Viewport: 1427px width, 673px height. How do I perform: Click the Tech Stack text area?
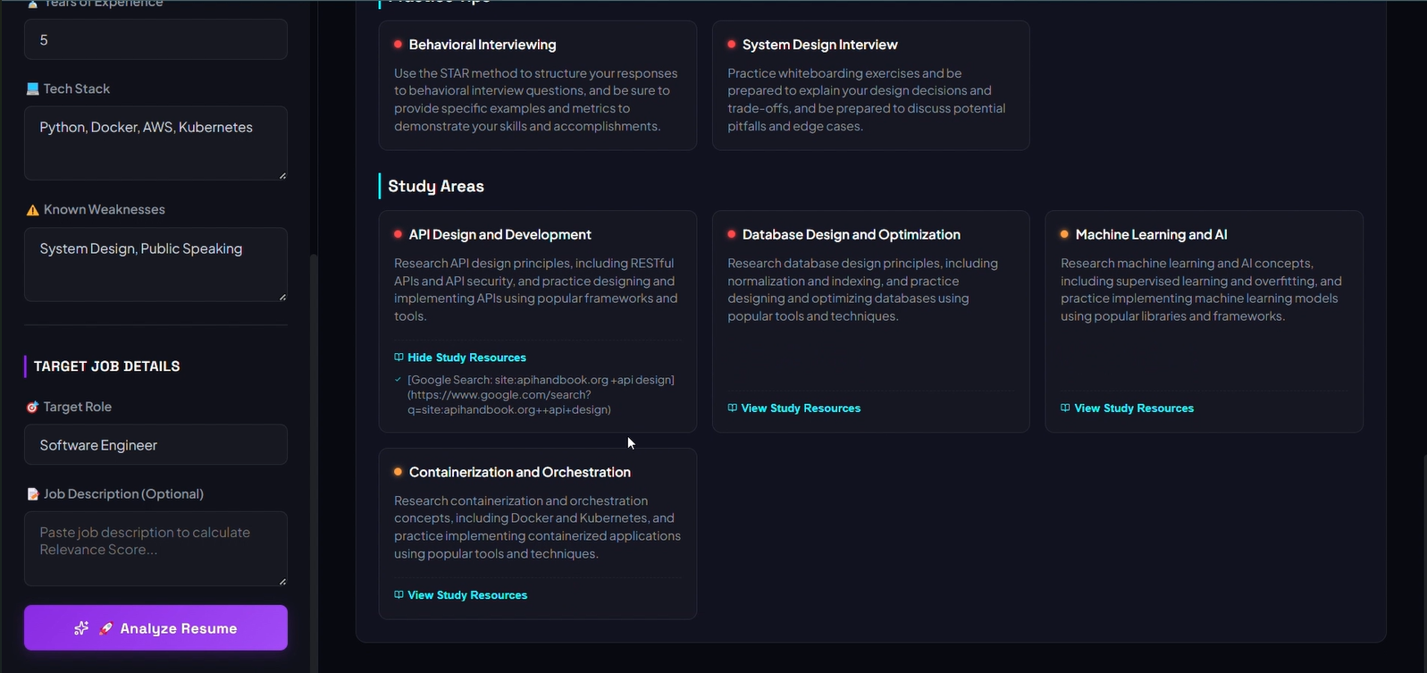coord(155,143)
